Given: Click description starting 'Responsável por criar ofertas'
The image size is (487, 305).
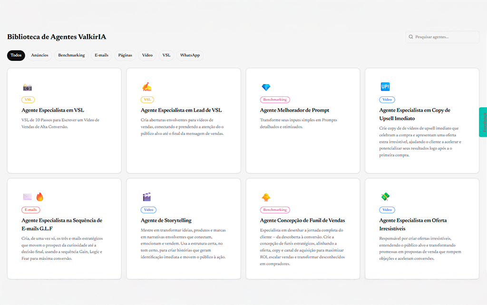Looking at the screenshot, I should 420,248.
